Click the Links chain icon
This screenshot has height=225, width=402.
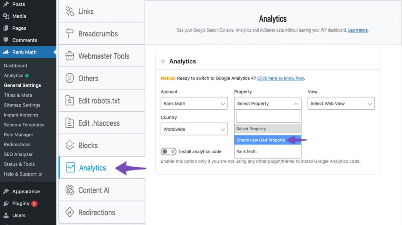(69, 11)
